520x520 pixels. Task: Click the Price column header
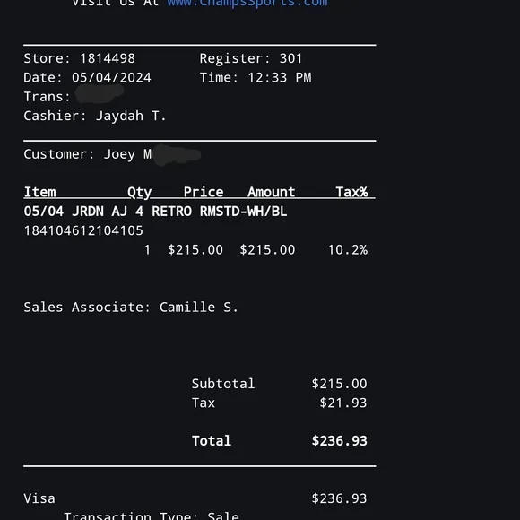click(204, 193)
